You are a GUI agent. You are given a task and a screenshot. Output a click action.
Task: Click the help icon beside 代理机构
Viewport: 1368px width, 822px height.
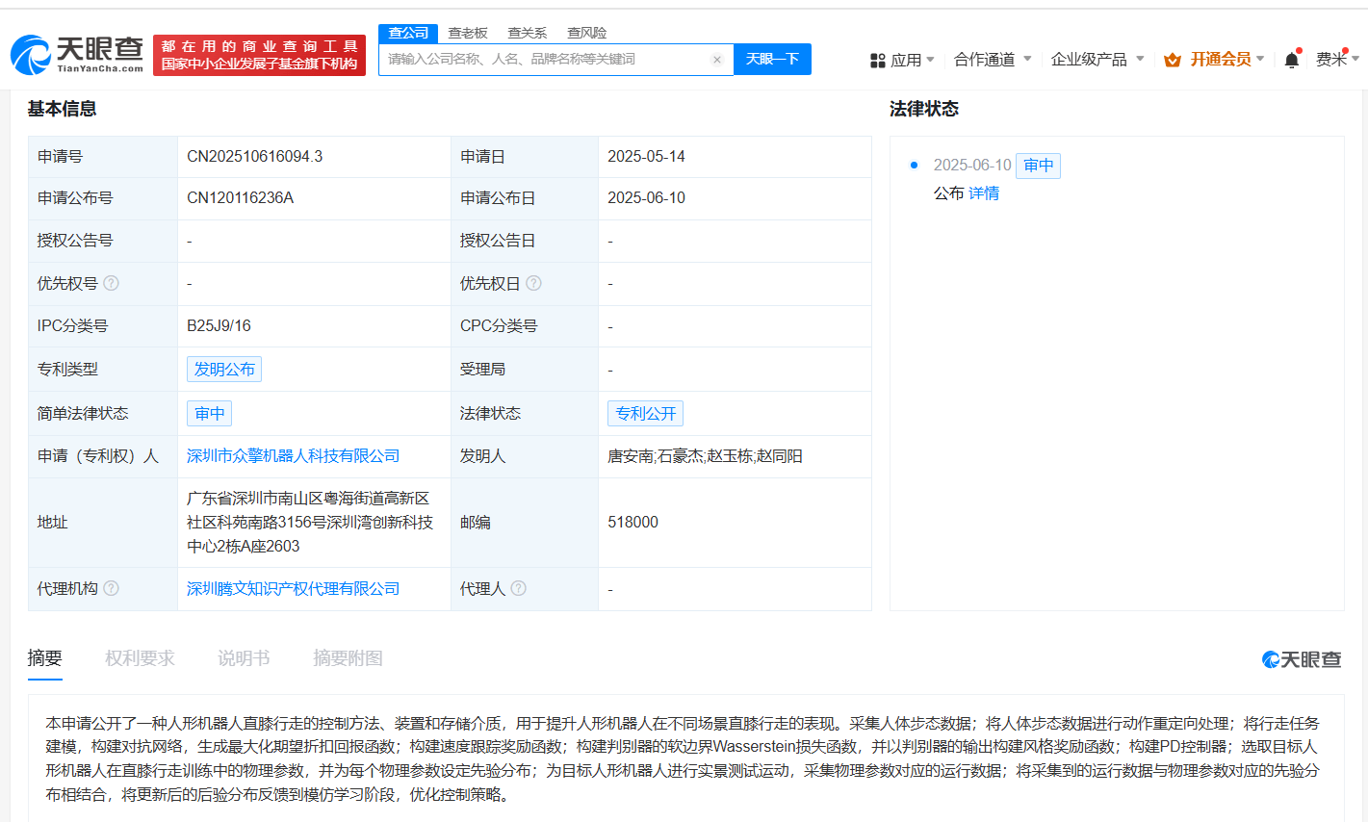click(111, 588)
